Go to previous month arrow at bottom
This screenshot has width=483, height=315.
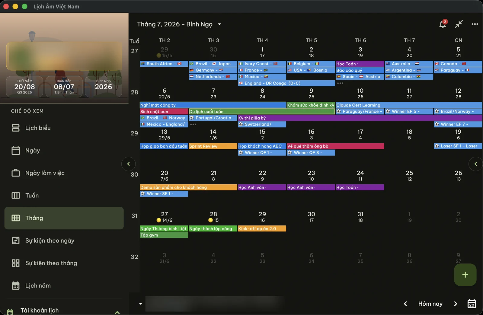pos(405,304)
